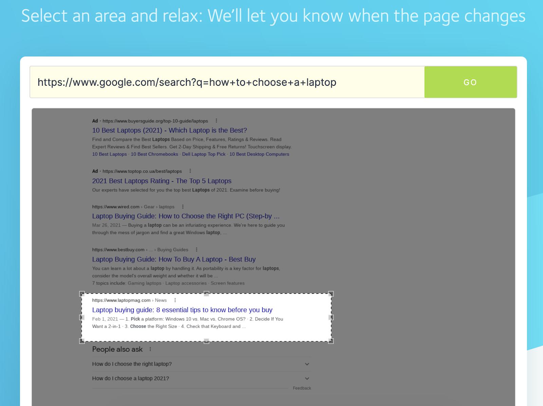Open three-dot menu beside wired.com result
This screenshot has width=543, height=406.
pos(183,207)
